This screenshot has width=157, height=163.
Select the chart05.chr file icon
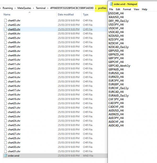click(x=5, y=38)
